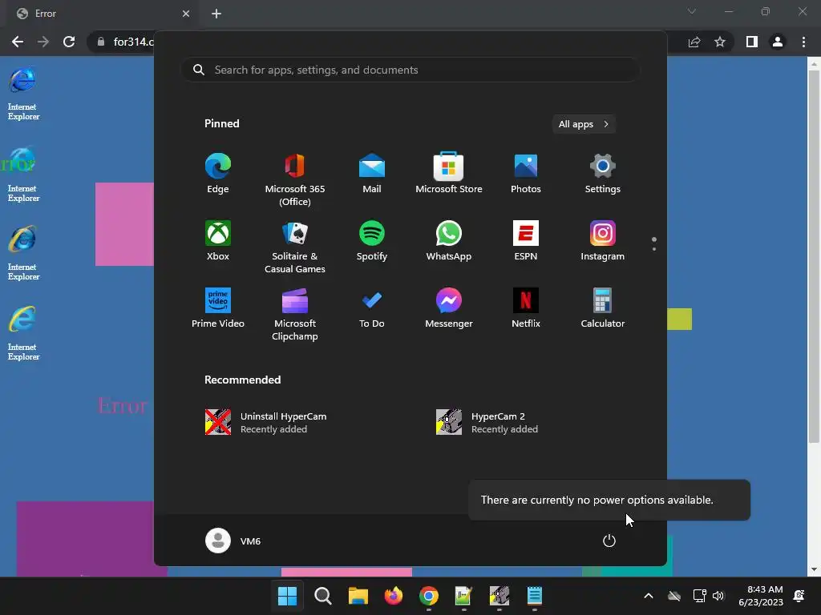Open File Explorer from the taskbar

pyautogui.click(x=358, y=596)
